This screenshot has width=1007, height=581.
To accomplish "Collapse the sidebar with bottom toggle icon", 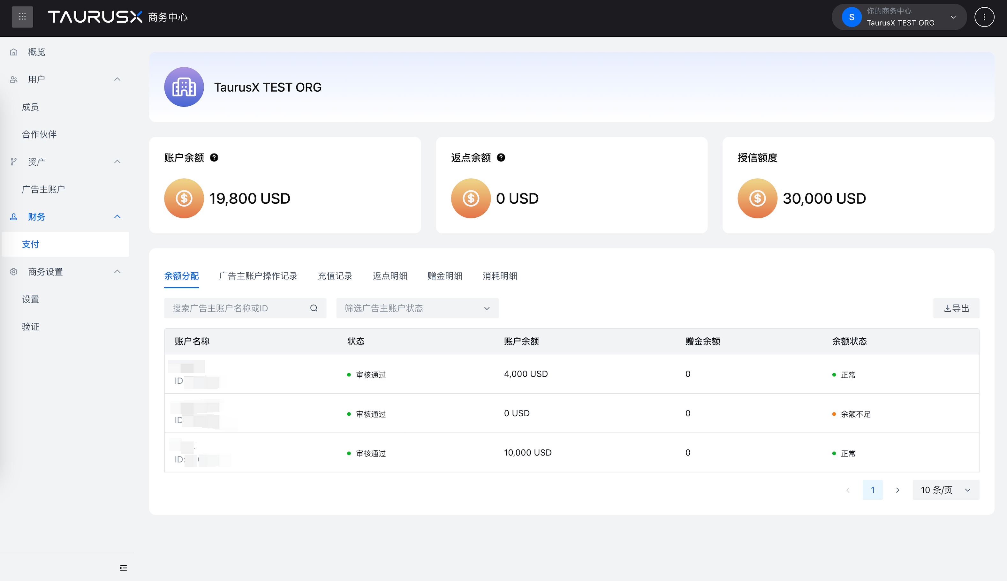I will click(124, 568).
